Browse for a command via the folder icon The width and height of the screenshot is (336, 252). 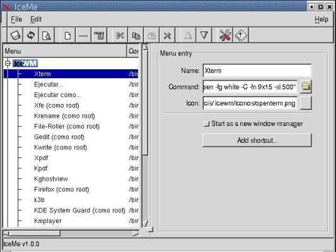pyautogui.click(x=306, y=86)
